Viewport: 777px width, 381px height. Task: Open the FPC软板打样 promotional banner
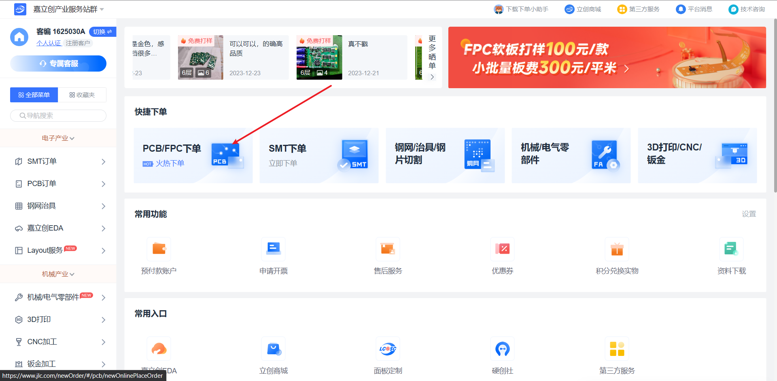(607, 57)
